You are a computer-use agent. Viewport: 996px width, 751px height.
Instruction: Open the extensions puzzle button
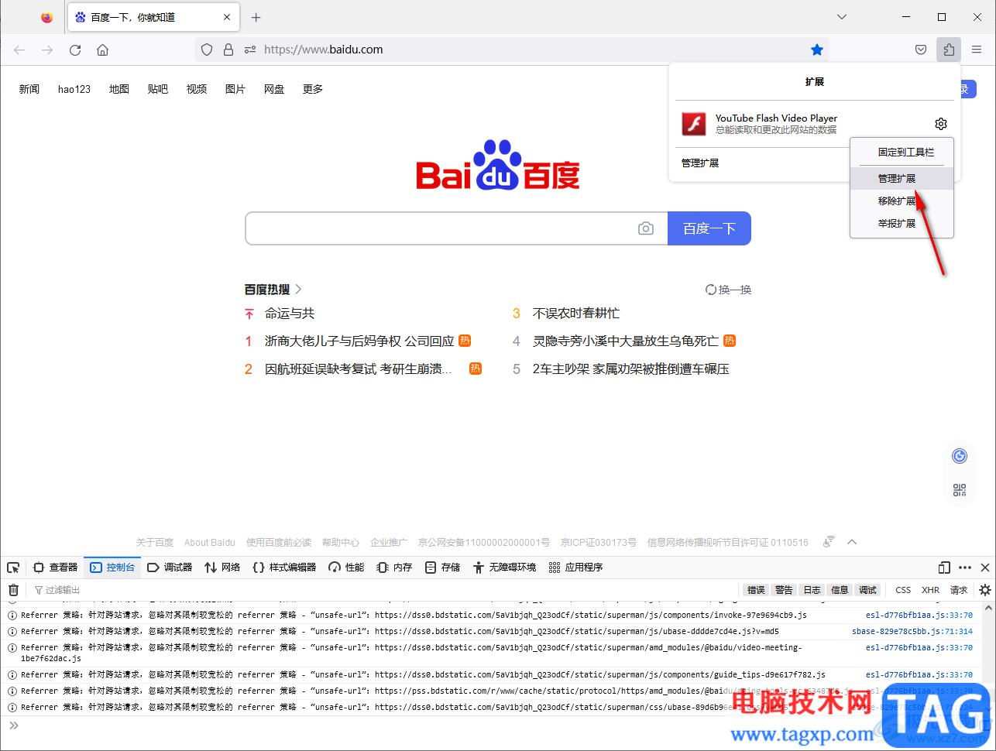click(x=949, y=50)
